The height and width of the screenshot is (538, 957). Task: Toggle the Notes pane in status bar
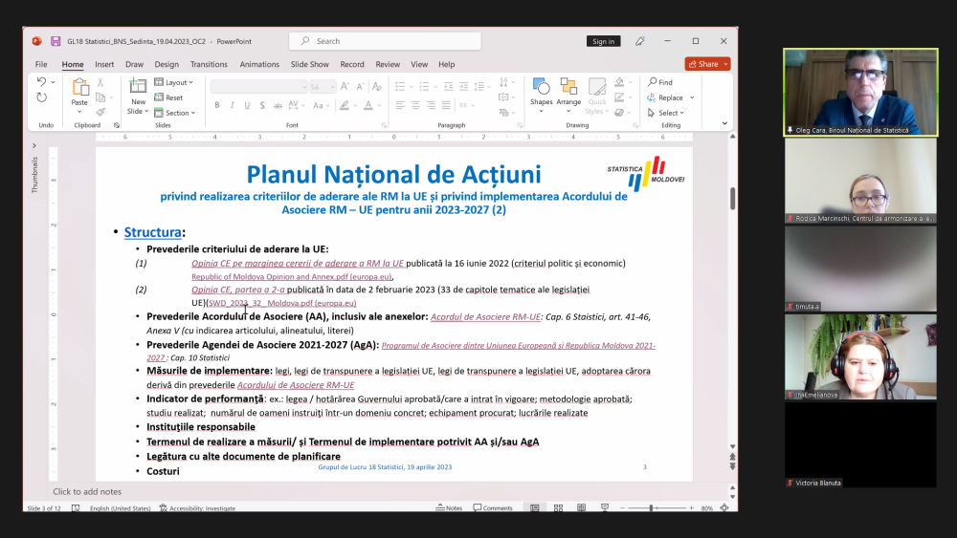pos(449,507)
